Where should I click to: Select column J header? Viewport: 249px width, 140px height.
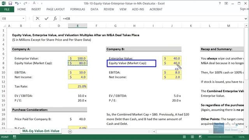(x=172, y=26)
